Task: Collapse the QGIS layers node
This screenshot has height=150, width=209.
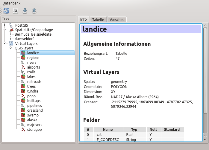Action: (10, 48)
